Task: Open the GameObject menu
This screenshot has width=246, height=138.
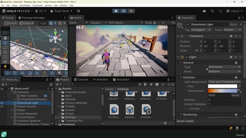Action: tap(25, 5)
